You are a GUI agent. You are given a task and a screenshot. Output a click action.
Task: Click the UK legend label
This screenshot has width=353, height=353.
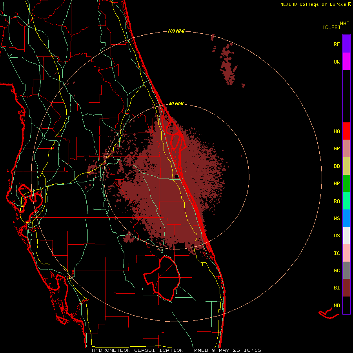pyautogui.click(x=337, y=62)
